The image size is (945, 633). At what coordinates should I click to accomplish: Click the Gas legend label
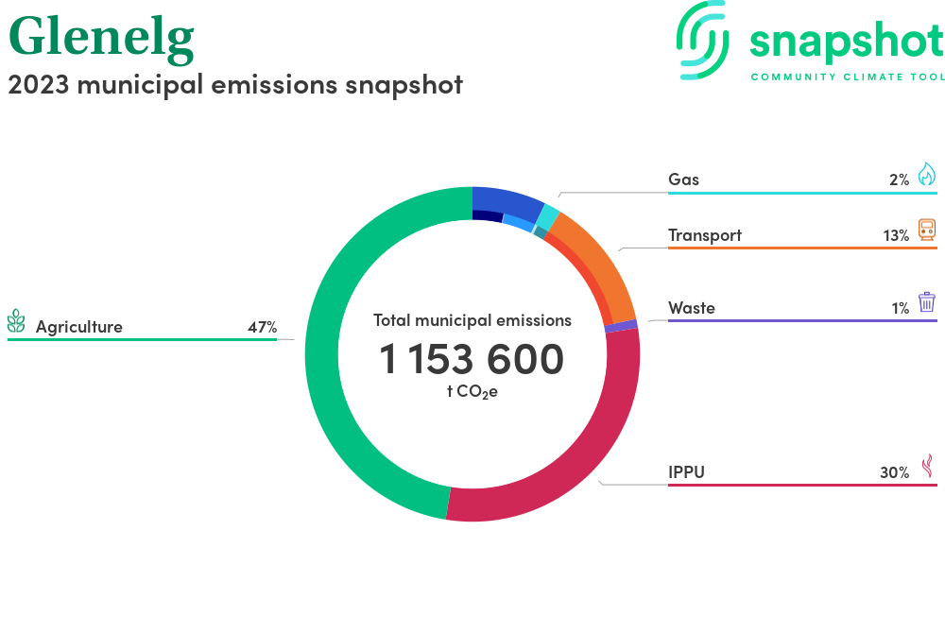(x=683, y=180)
